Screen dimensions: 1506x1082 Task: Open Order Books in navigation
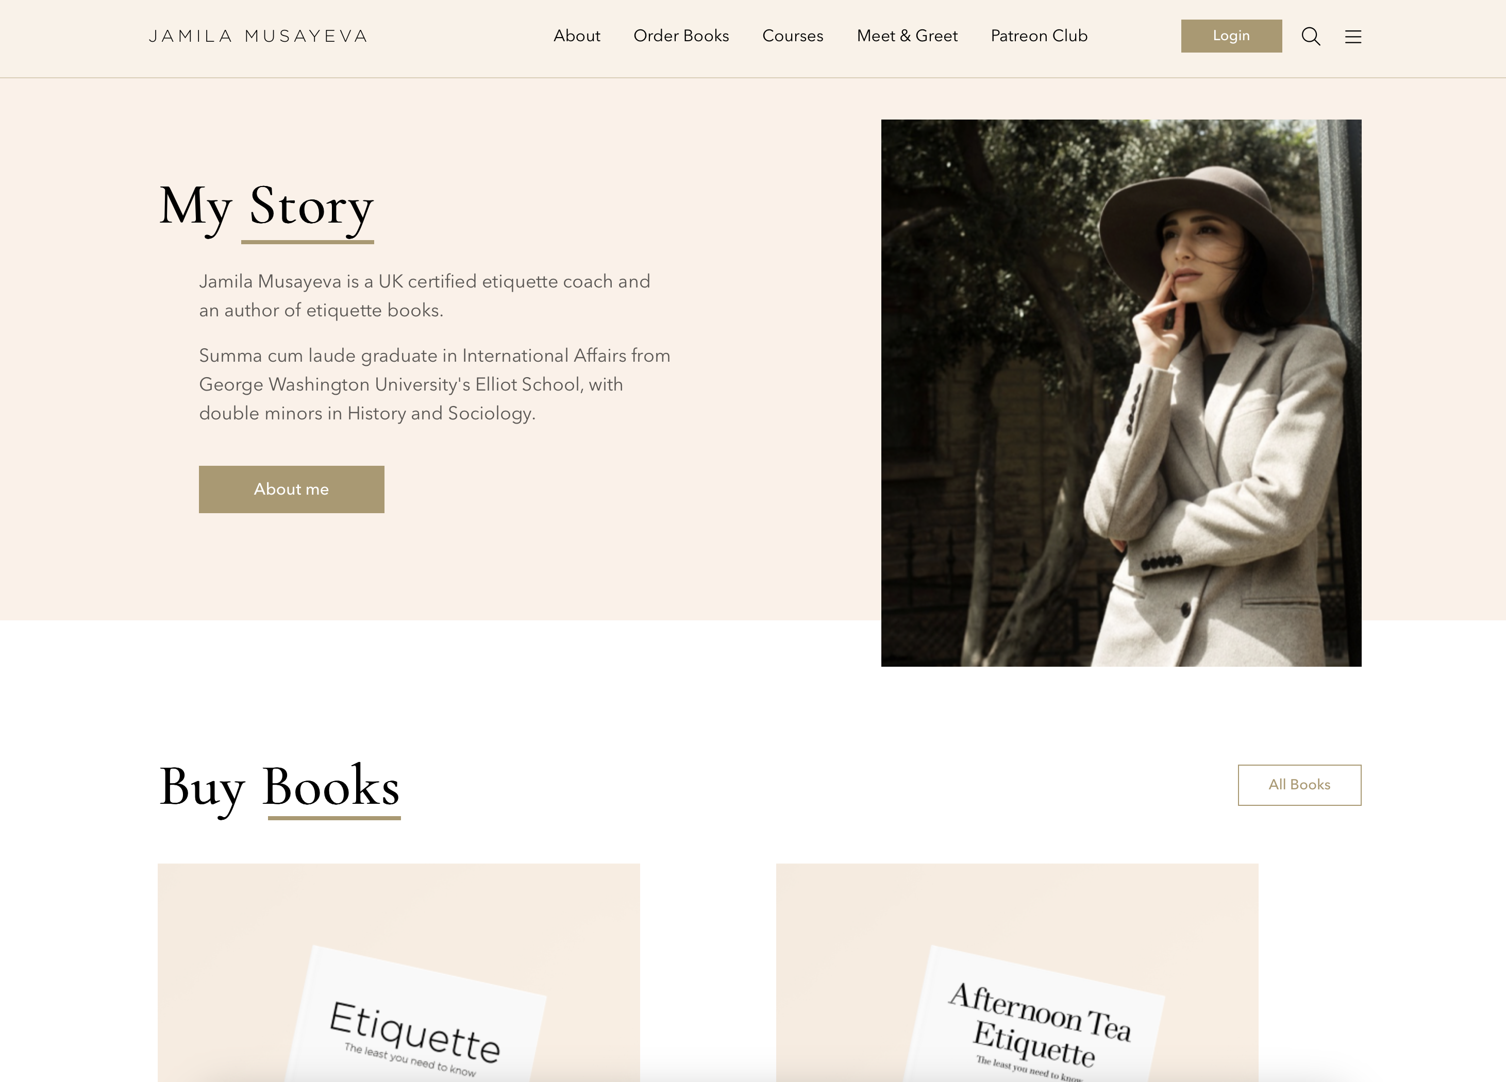[681, 36]
